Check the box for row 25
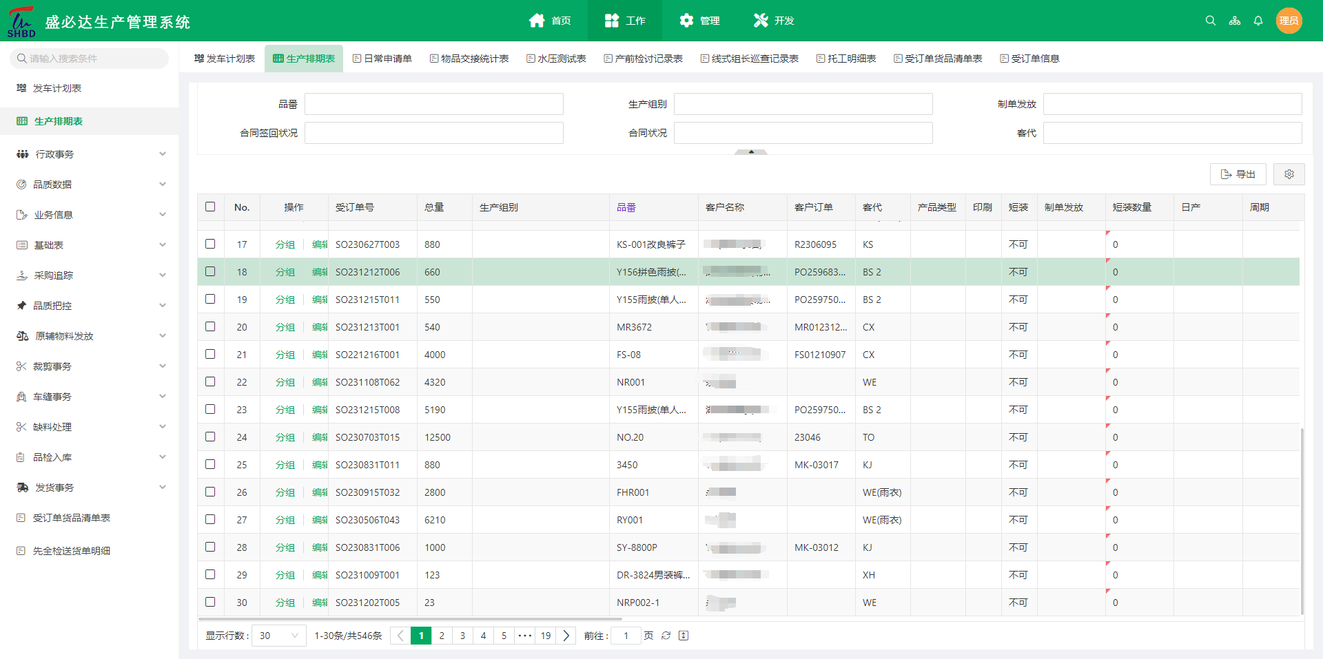Image resolution: width=1323 pixels, height=659 pixels. coord(210,464)
